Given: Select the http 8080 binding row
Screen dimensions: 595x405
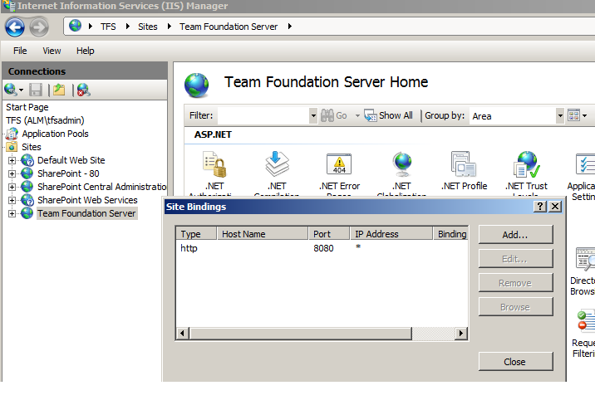Looking at the screenshot, I should click(x=322, y=248).
